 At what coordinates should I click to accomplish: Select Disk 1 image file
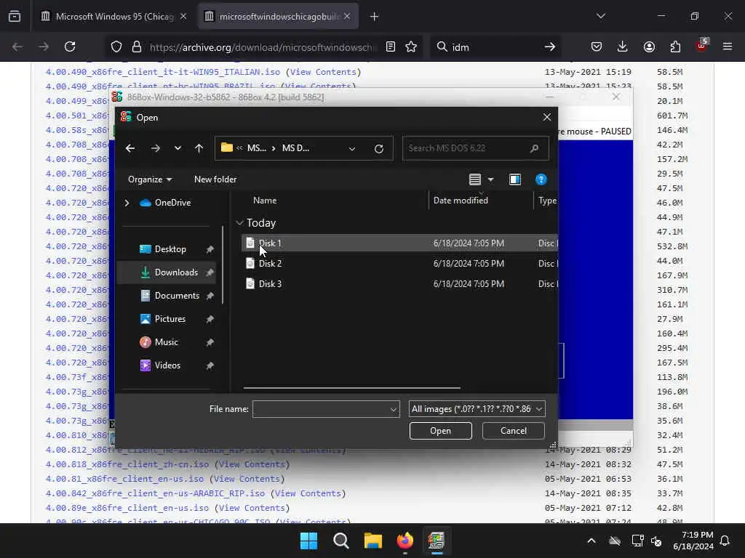[x=399, y=243]
